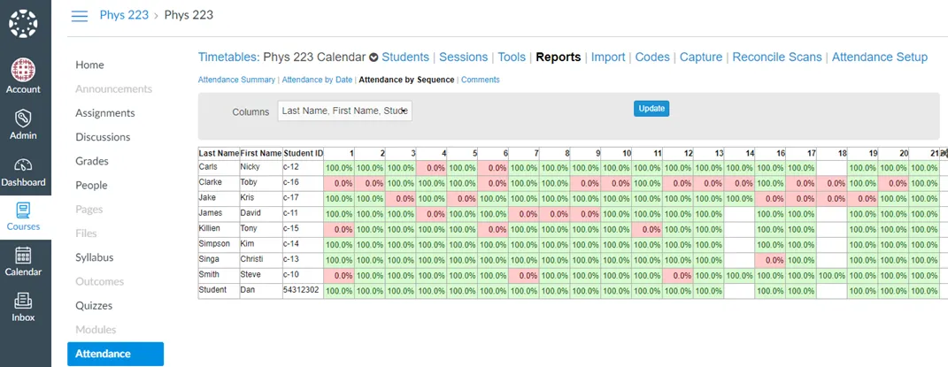Click Smith's sequence 18 100.0% cell

tap(832, 275)
